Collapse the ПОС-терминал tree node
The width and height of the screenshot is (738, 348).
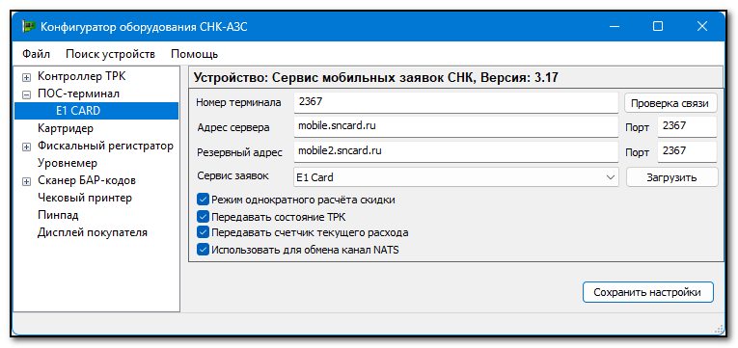(27, 94)
